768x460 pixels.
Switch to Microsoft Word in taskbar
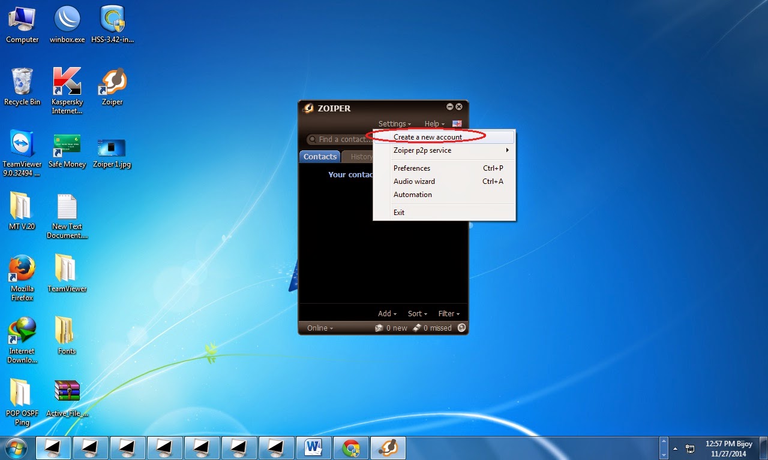coord(314,448)
